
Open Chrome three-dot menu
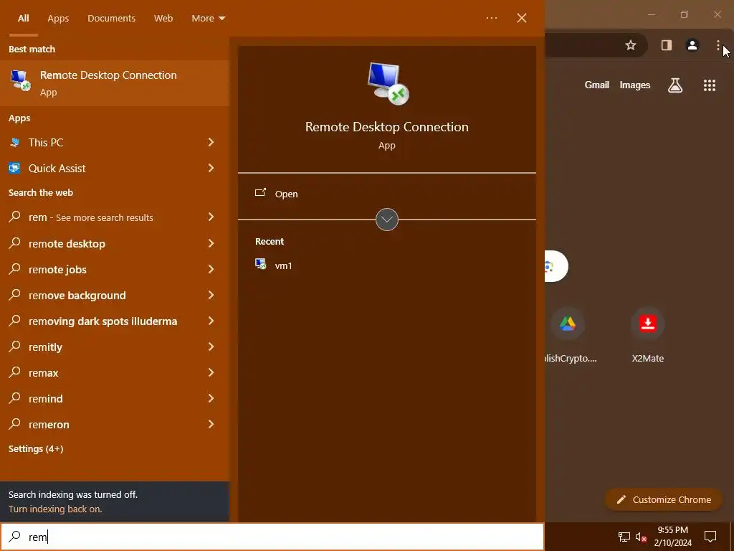coord(718,45)
